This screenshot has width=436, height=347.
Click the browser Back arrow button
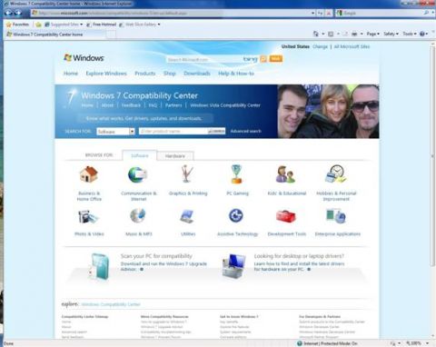(x=8, y=13)
